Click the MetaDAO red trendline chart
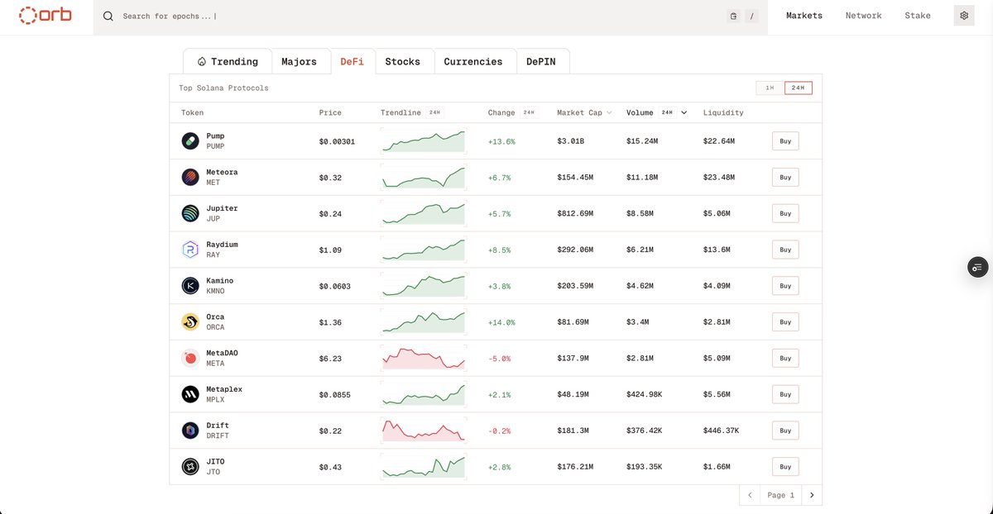Viewport: 993px width, 514px height. pyautogui.click(x=424, y=358)
